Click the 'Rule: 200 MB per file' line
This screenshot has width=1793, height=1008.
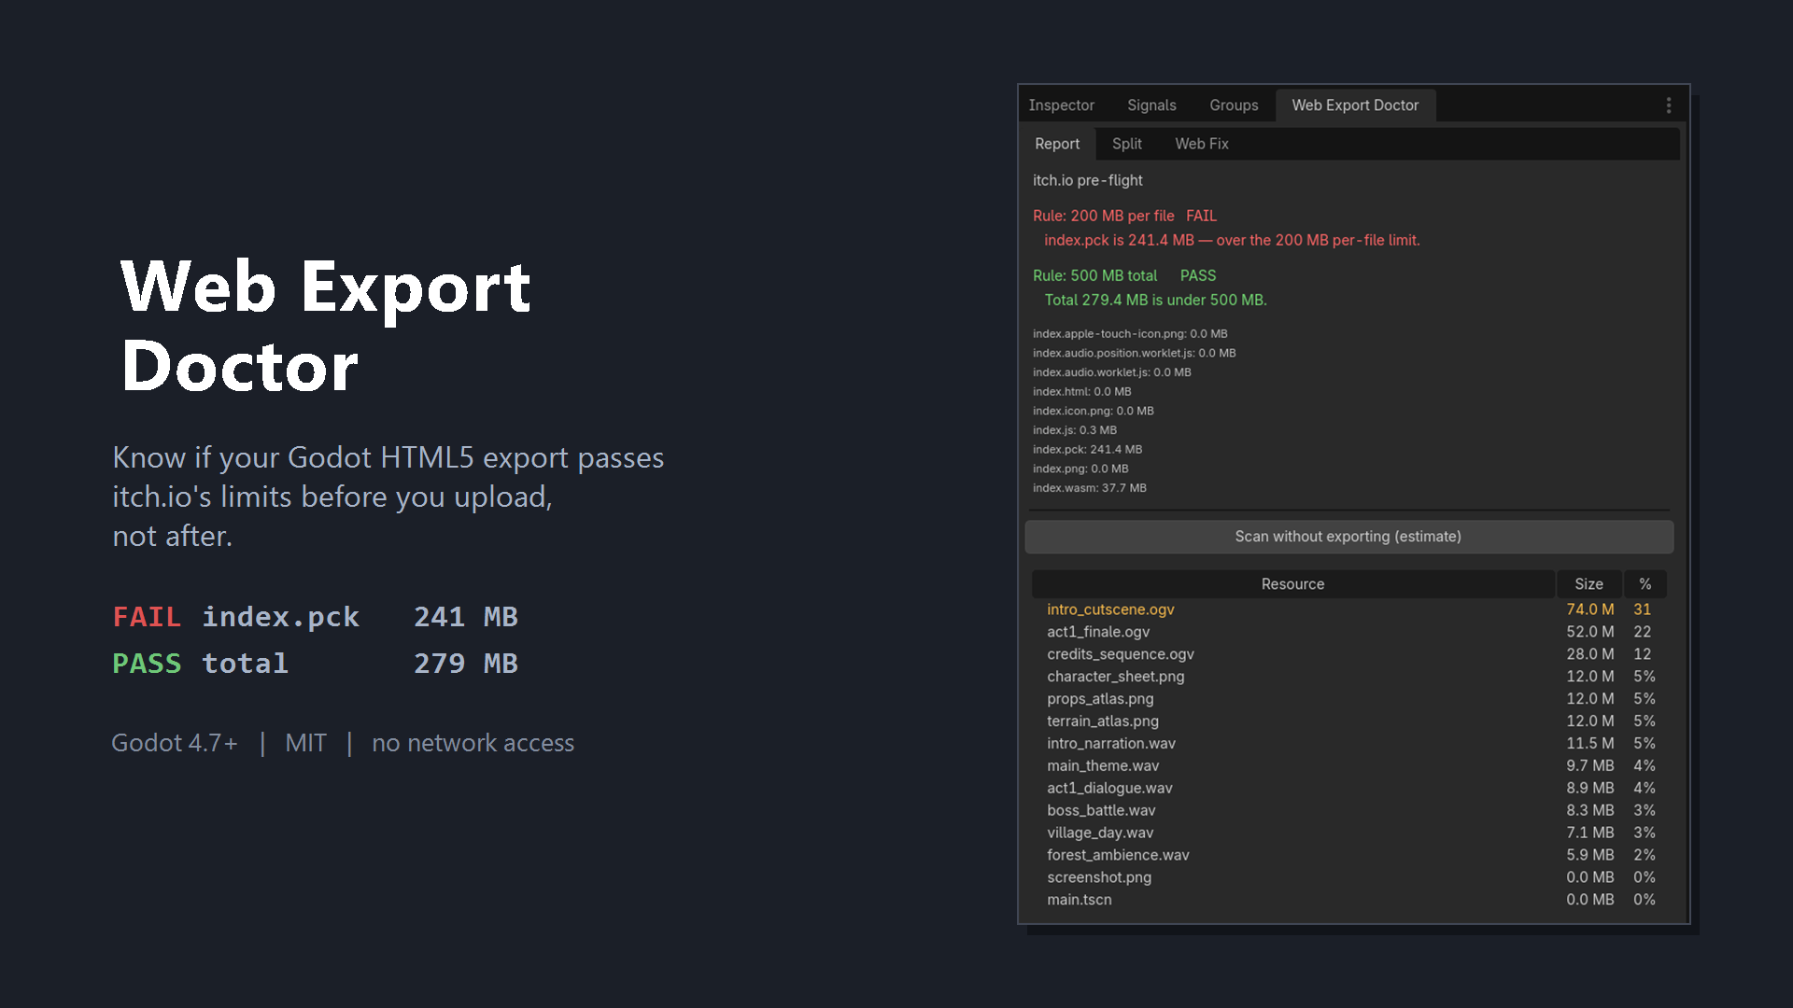1124,216
